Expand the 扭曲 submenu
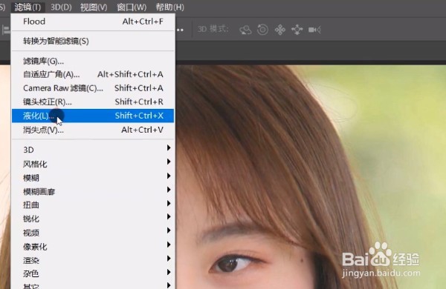 (93, 205)
